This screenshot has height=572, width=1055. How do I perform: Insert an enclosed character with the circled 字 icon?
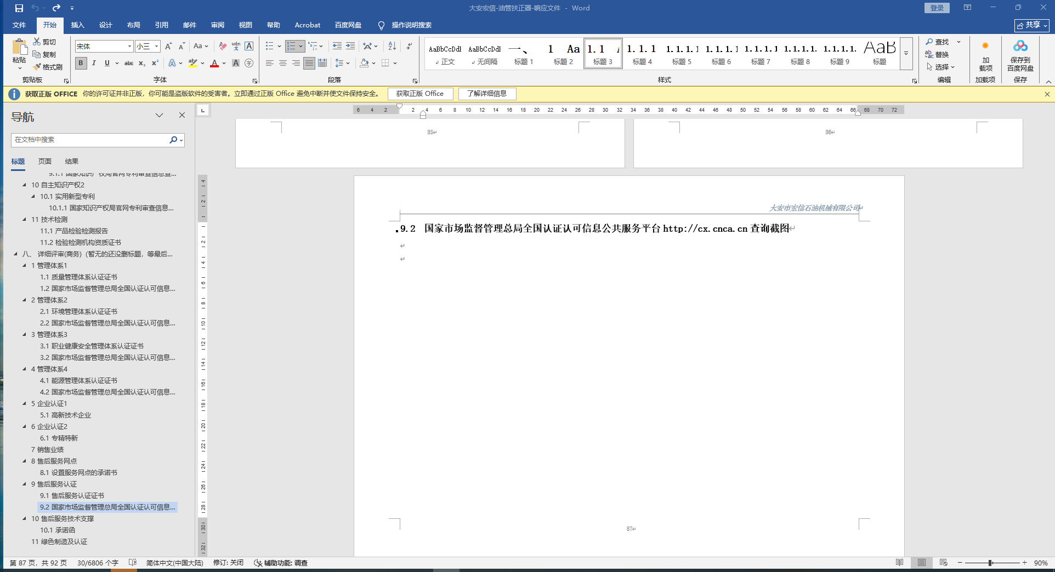(249, 63)
